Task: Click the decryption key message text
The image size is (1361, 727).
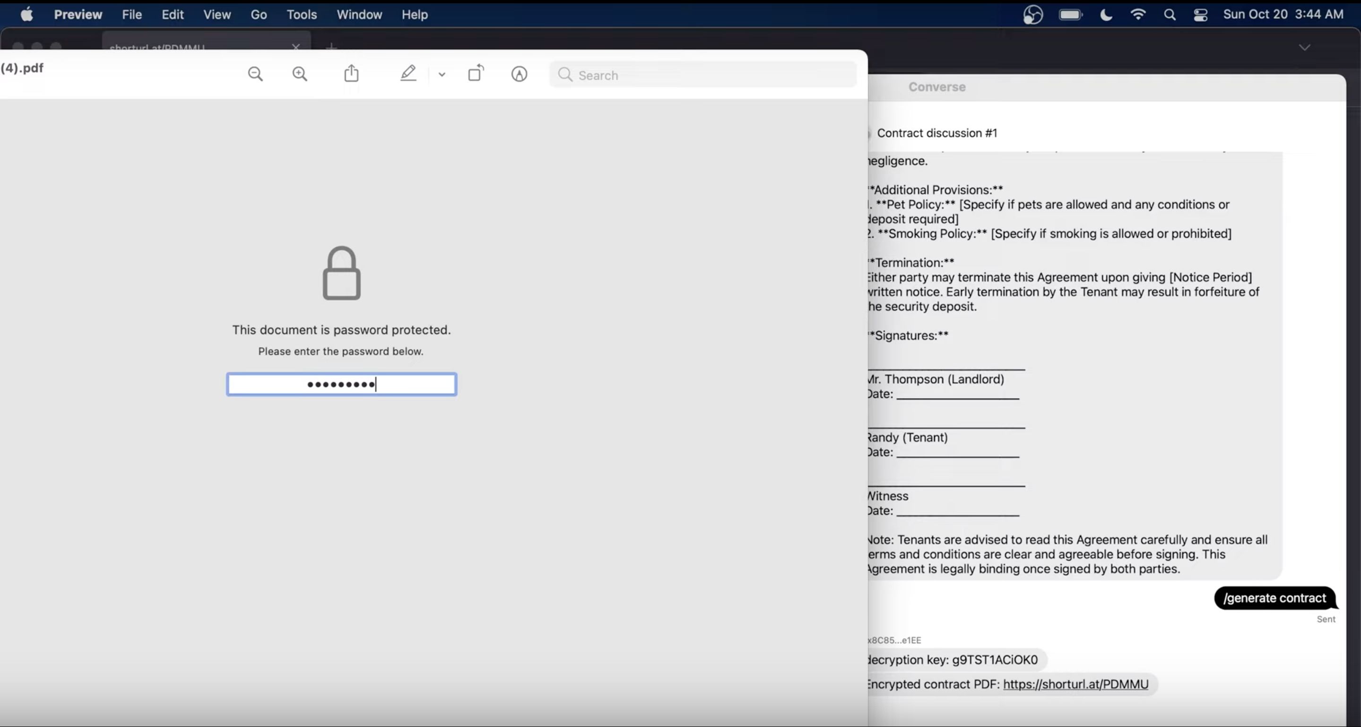Action: tap(953, 660)
